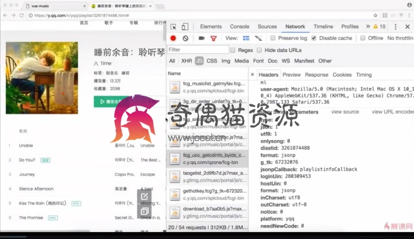This screenshot has height=239, width=414.
Task: Click the playlist album cover thumbnail
Action: [42, 78]
